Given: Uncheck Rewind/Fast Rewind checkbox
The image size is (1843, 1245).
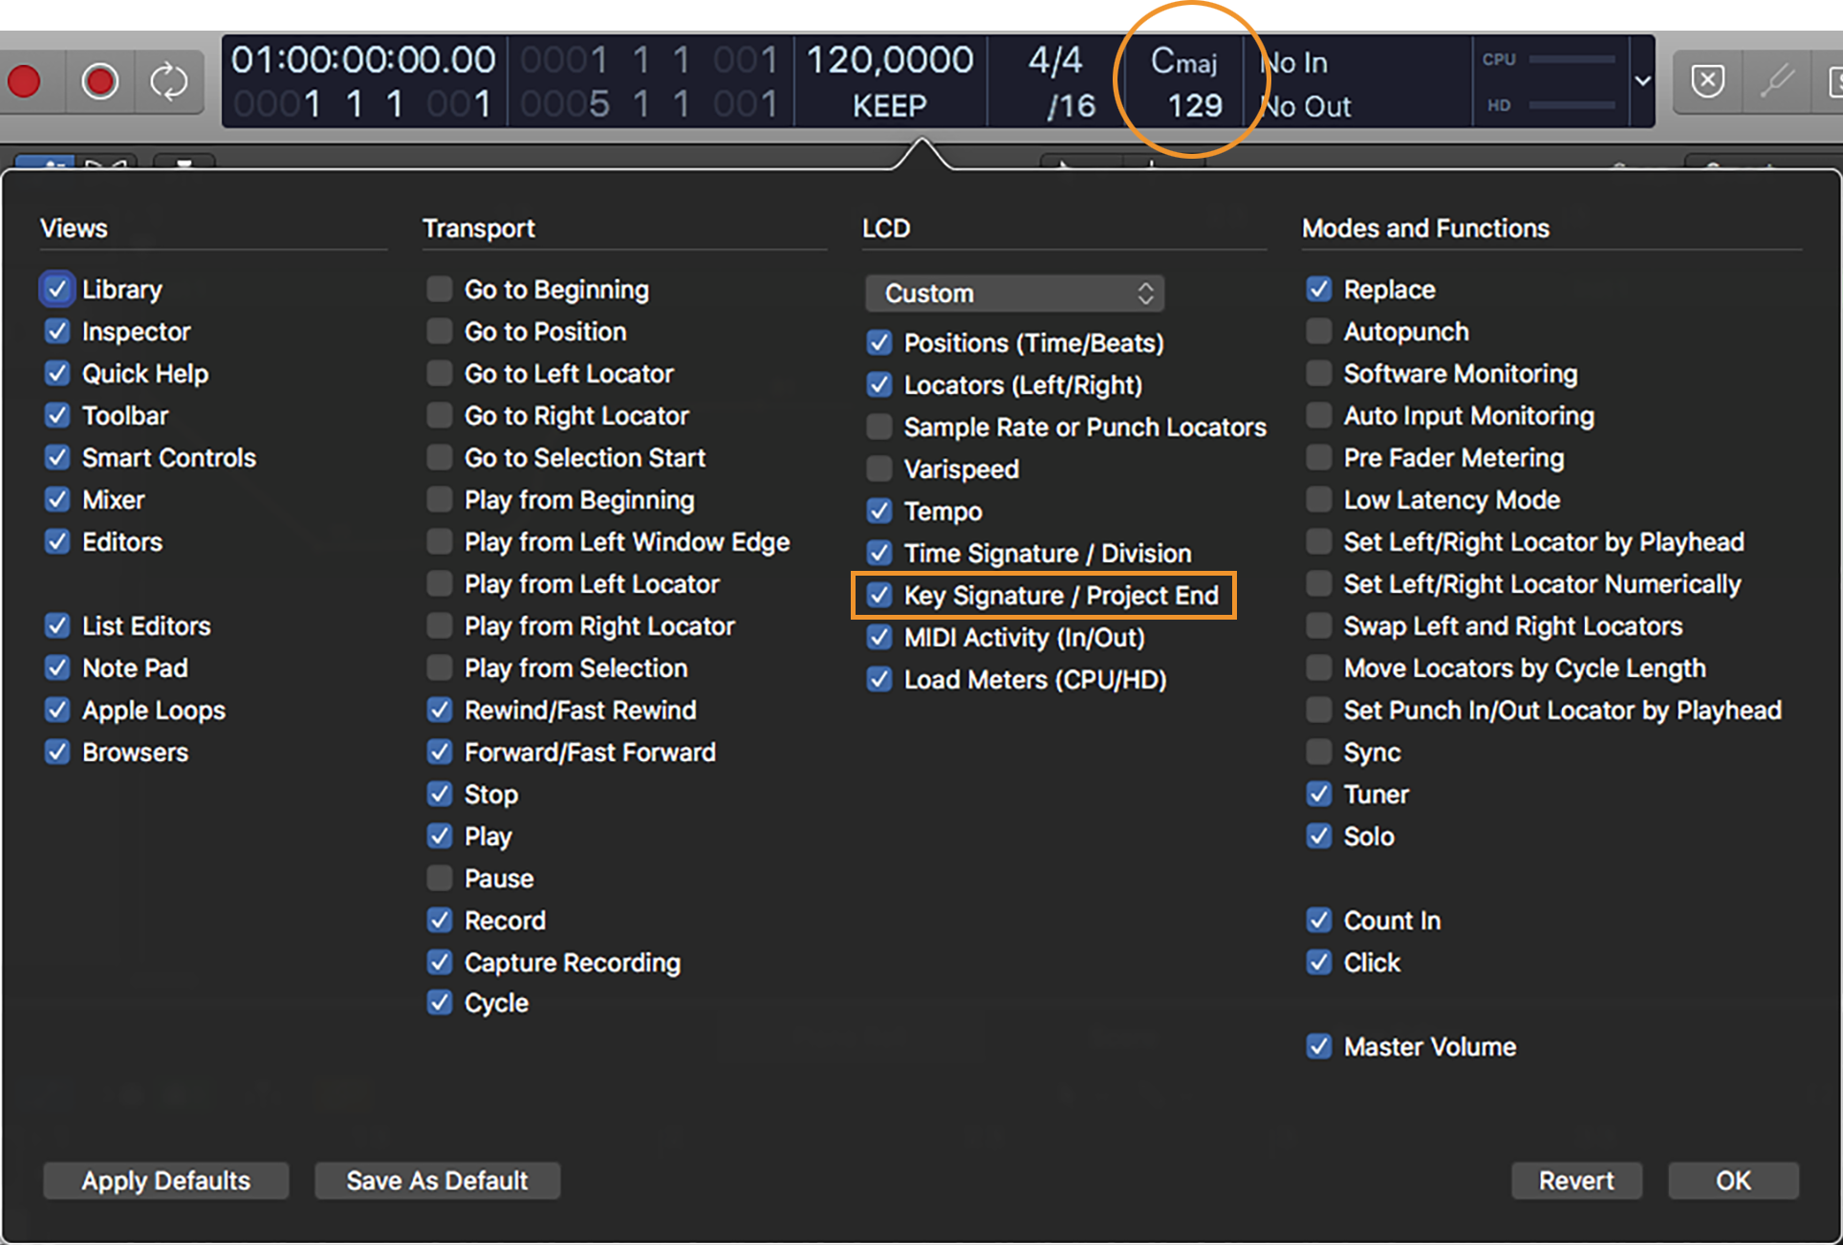Looking at the screenshot, I should (x=440, y=710).
